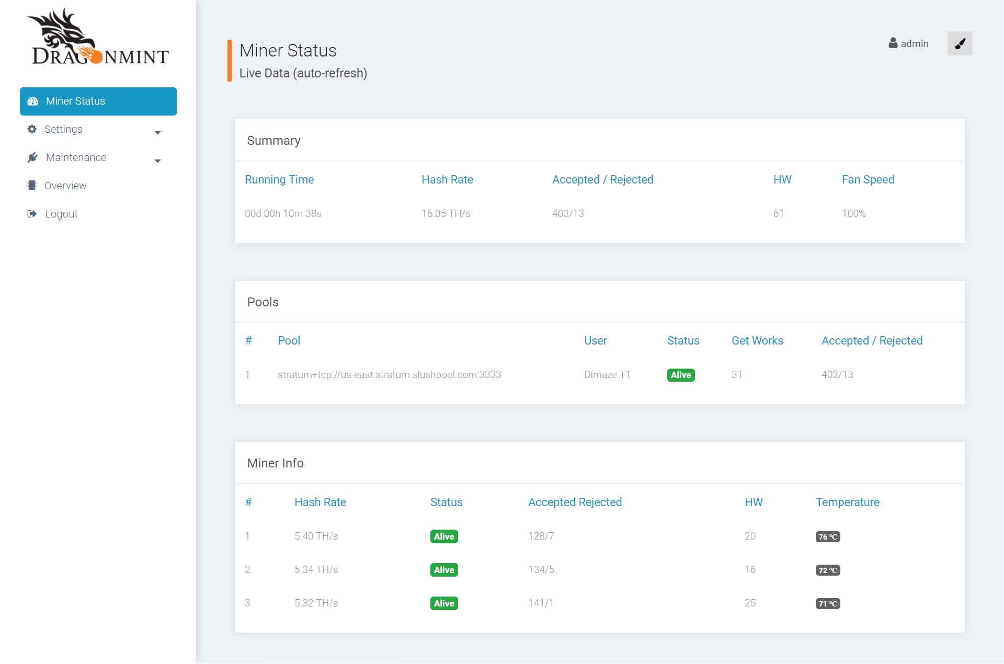
Task: Click the 71 °C temperature badge
Action: coord(828,604)
